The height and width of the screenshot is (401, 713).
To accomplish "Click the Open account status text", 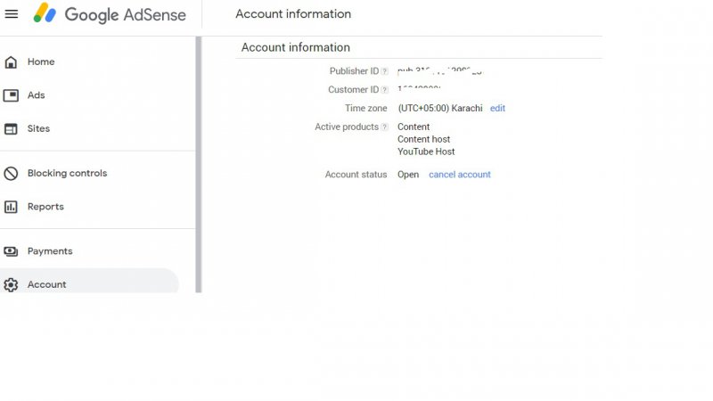I will [x=408, y=175].
